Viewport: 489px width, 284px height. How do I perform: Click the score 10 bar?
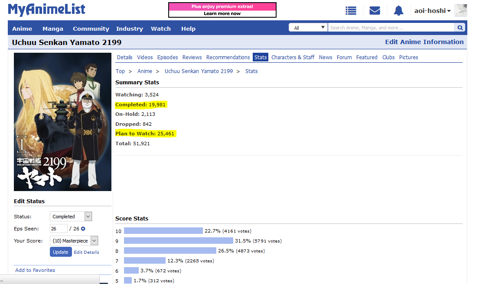[163, 231]
